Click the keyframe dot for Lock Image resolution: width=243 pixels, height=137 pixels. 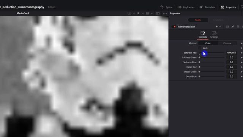(242, 48)
